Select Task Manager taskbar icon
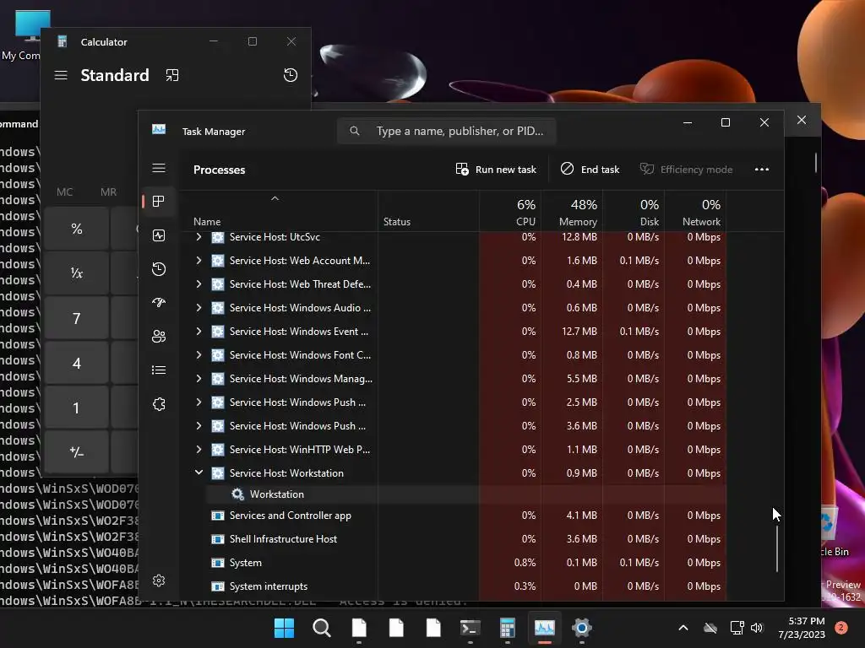This screenshot has width=865, height=648. (545, 628)
